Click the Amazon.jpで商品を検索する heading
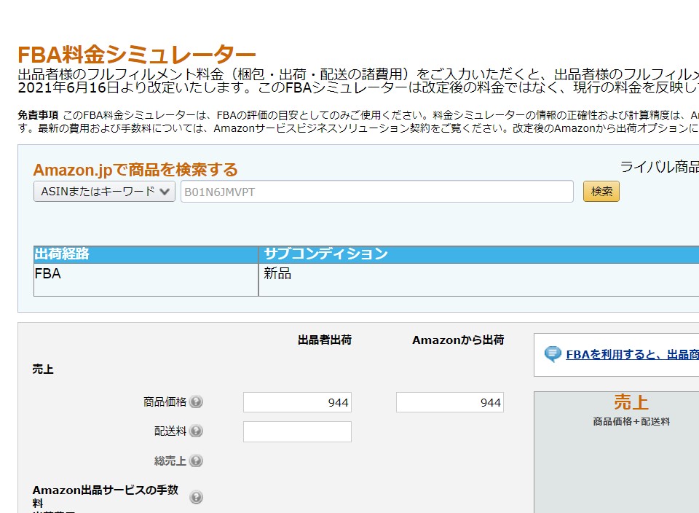 tap(135, 170)
